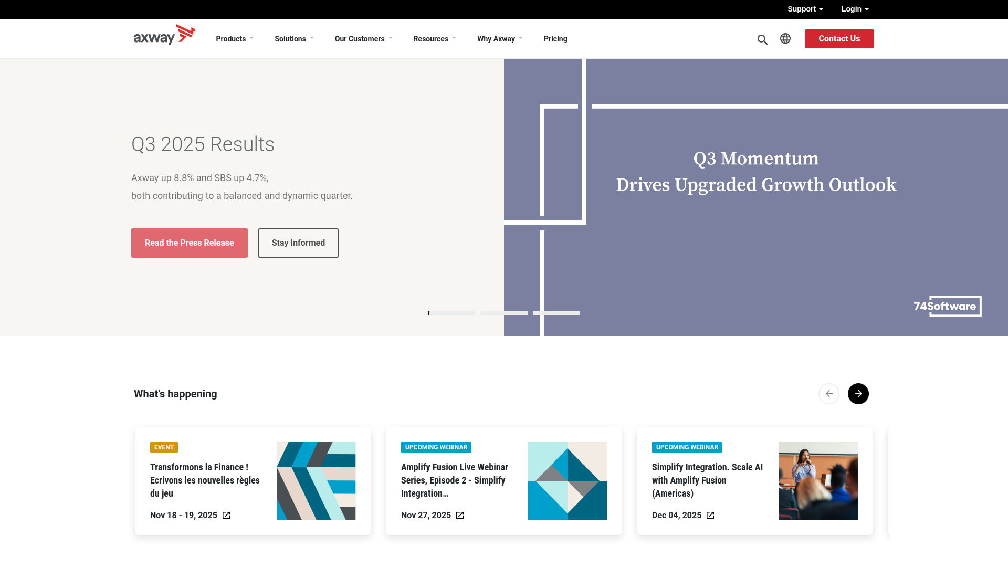This screenshot has height=567, width=1008.
Task: Open external link icon on Transformons la Finance event
Action: point(226,515)
